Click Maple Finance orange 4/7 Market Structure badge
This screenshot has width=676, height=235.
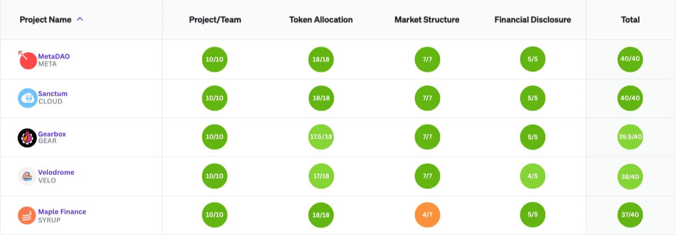pos(427,215)
